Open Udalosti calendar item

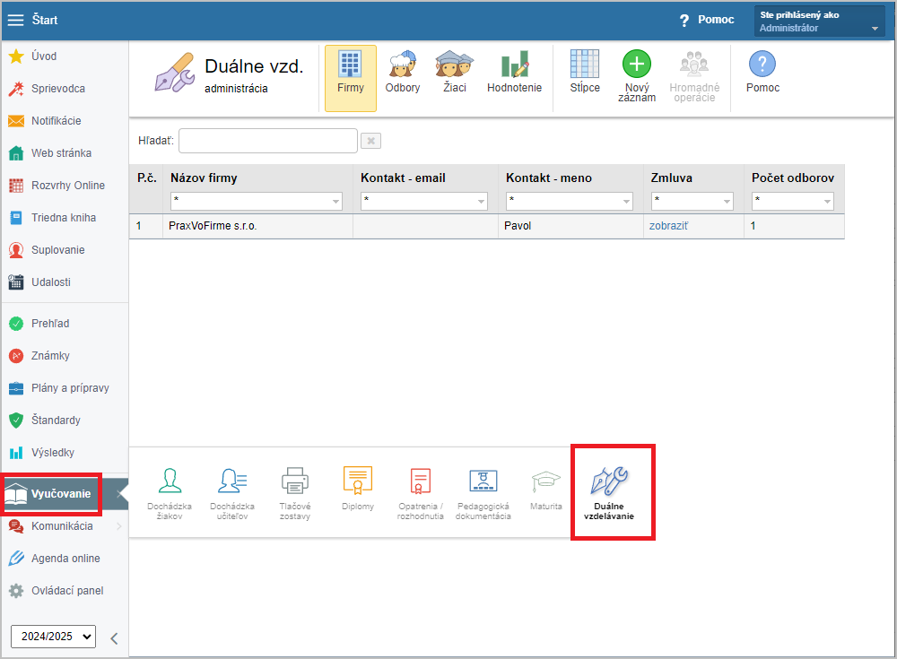coord(39,282)
